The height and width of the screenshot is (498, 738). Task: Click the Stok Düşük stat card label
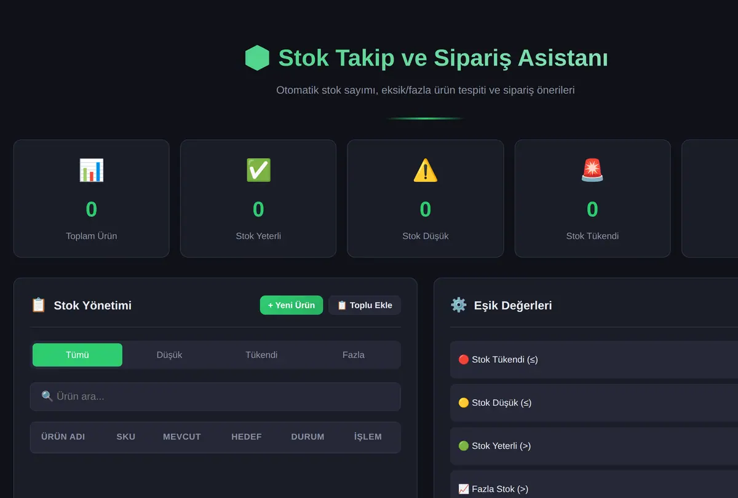pyautogui.click(x=426, y=236)
